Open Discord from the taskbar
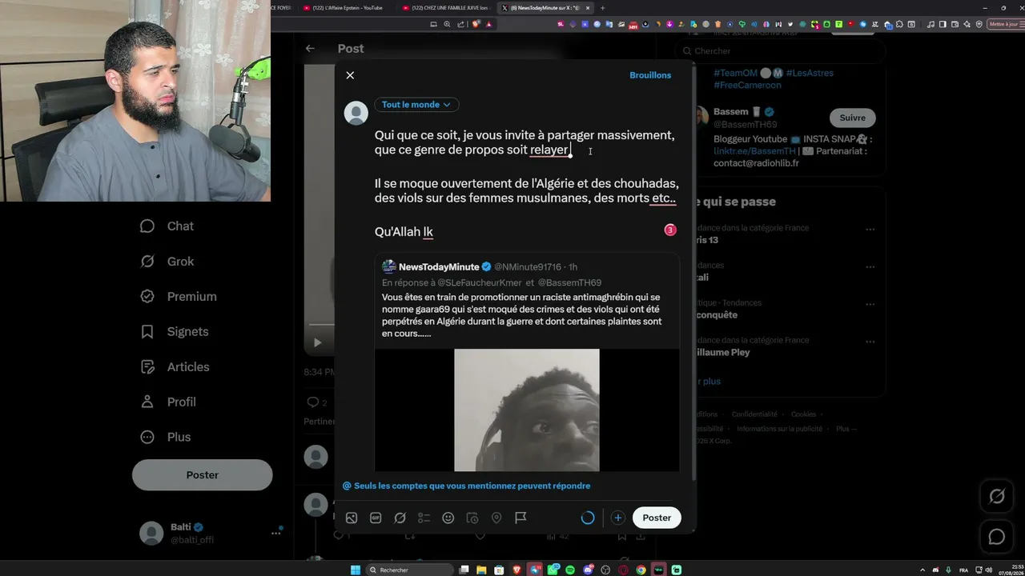The image size is (1025, 576). point(588,570)
